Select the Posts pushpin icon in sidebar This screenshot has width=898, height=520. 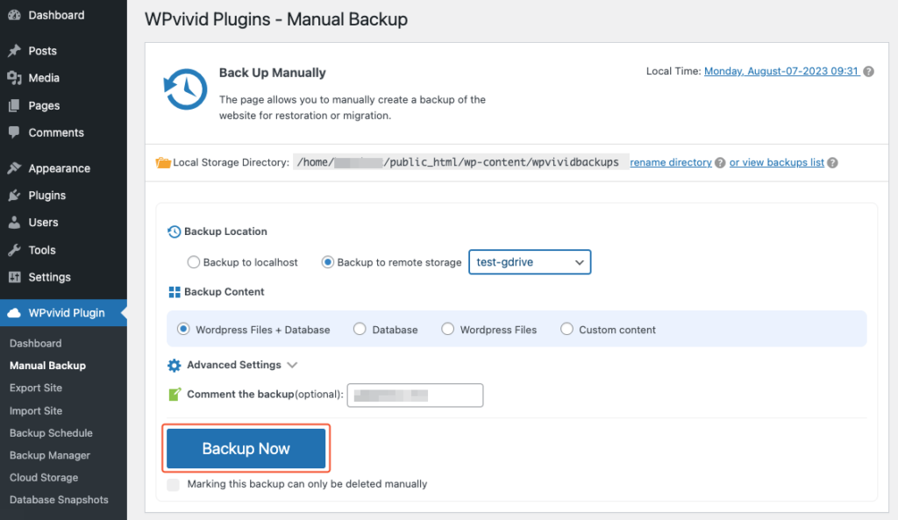(16, 50)
